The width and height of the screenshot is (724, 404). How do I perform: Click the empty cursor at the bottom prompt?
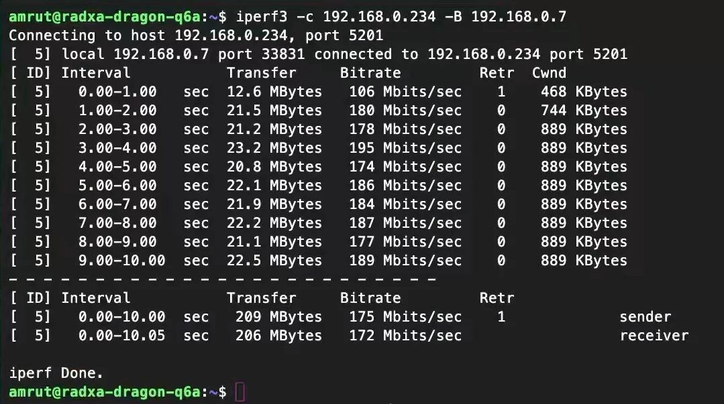(240, 392)
